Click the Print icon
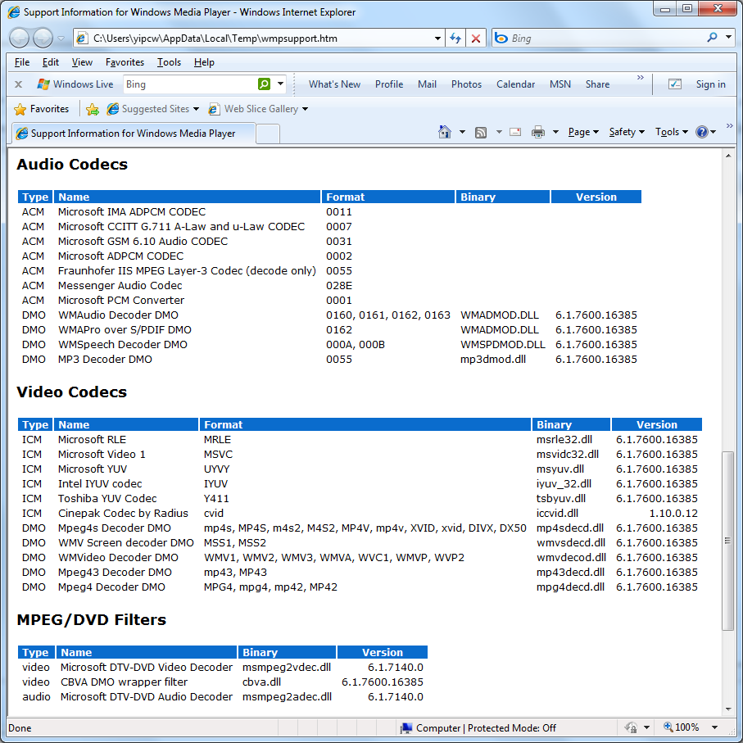 (538, 132)
